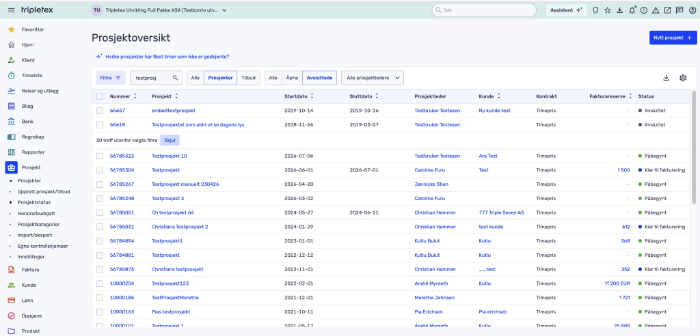The image size is (700, 336).
Task: Click the testprosj project search field
Action: (x=157, y=78)
